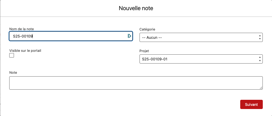Click the password manager icon in name field
The image size is (272, 116).
[129, 36]
